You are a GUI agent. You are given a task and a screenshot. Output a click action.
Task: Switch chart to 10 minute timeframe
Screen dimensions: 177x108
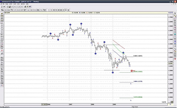click(54, 10)
